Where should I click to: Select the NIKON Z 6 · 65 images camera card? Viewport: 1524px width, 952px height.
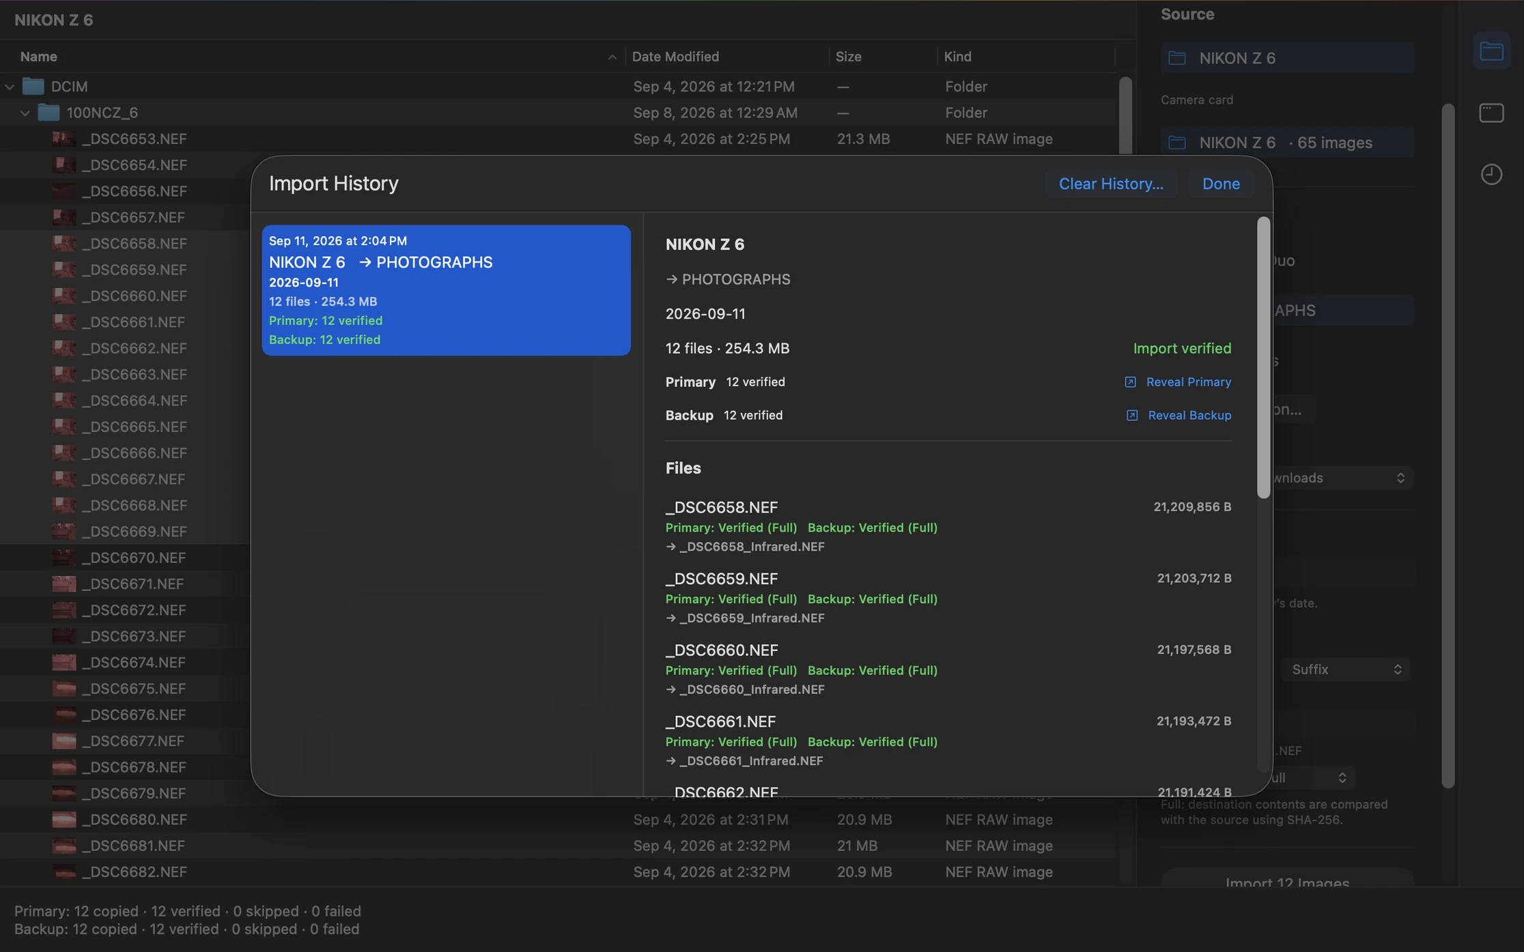(x=1287, y=143)
